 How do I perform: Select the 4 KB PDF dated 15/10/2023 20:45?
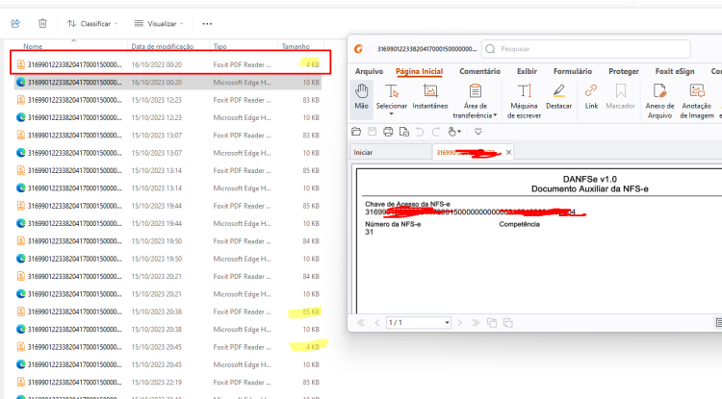point(168,347)
